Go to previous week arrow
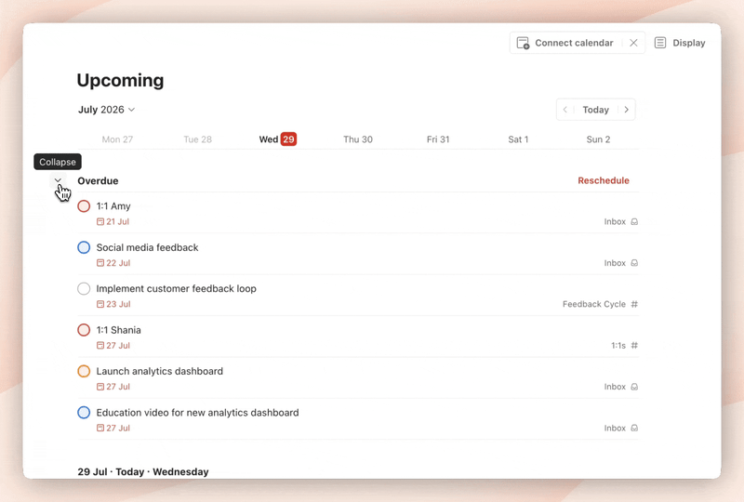The width and height of the screenshot is (744, 502). [x=565, y=110]
